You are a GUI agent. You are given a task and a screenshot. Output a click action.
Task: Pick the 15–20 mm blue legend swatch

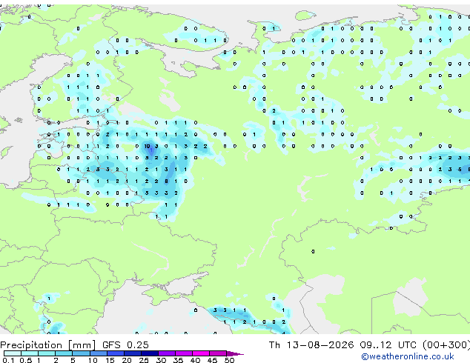click(x=115, y=353)
